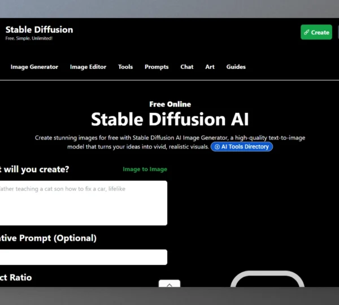Image resolution: width=339 pixels, height=305 pixels.
Task: Click the rocket icon on Create button
Action: click(x=306, y=32)
